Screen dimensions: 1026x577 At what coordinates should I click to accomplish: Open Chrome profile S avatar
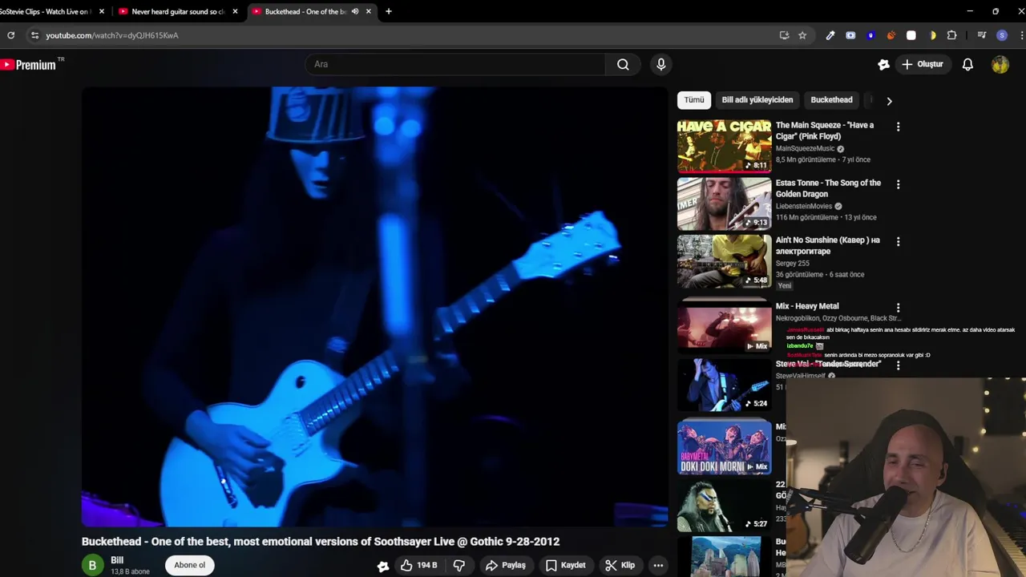(x=1002, y=35)
